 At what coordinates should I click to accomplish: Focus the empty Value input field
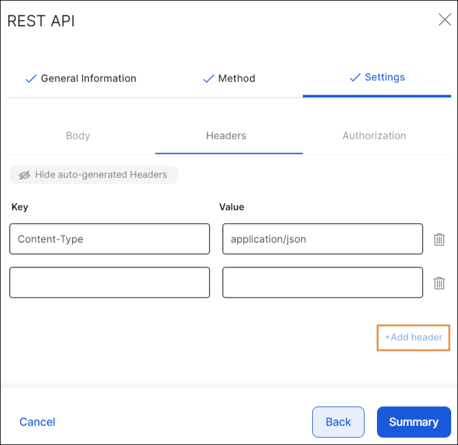[x=322, y=283]
